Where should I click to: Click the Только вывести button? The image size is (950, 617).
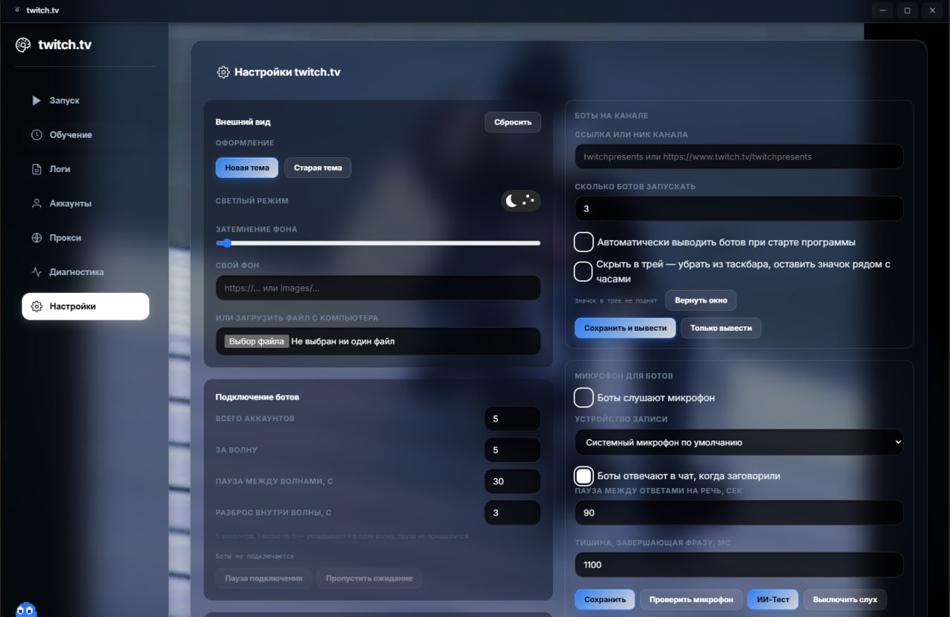tap(721, 328)
